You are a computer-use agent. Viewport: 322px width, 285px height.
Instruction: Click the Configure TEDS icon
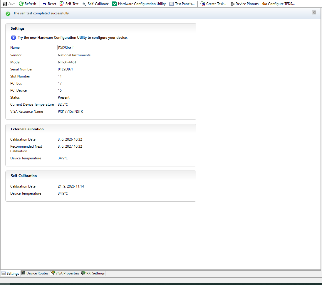point(264,4)
